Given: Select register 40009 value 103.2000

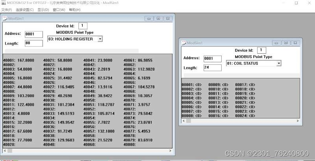Looking at the screenshot, I should [x=26, y=96].
